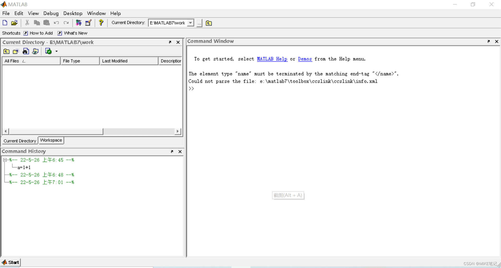Open the Demos link in Command Window
501x268 pixels.
pos(305,59)
